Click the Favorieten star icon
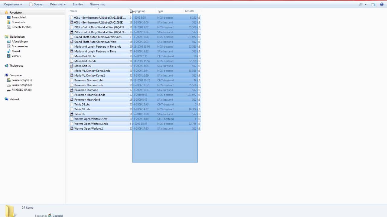 pos(6,13)
